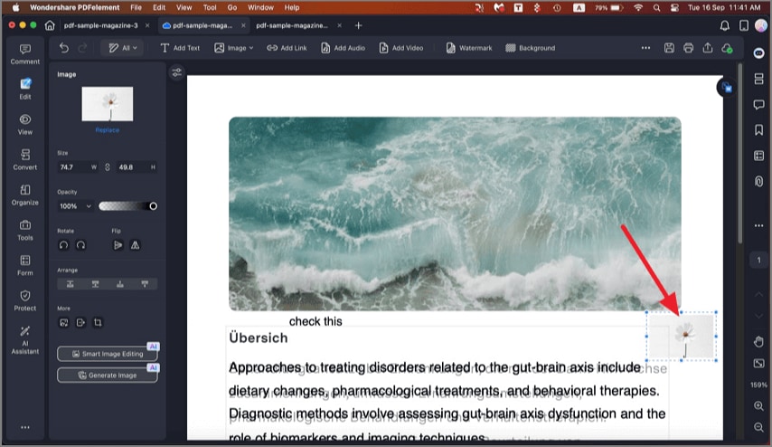Open the Tool menu

pyautogui.click(x=210, y=7)
